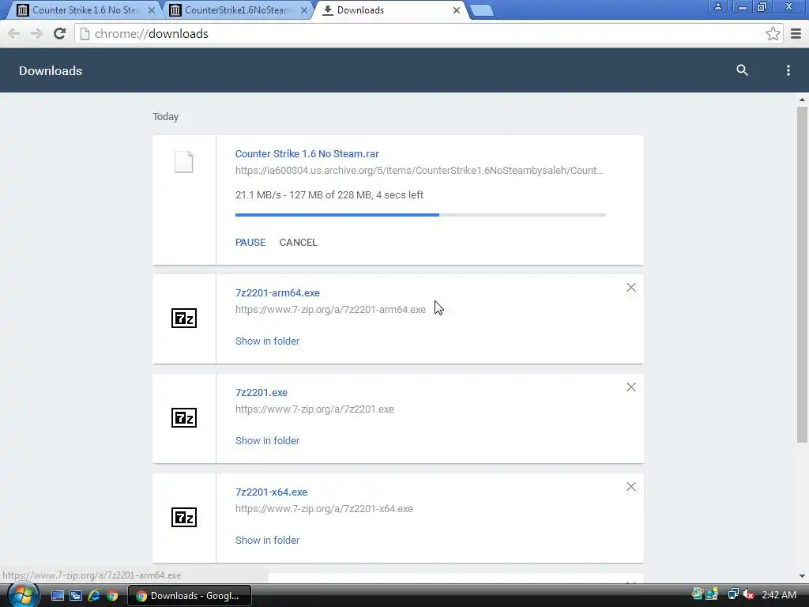Click the blank file icon of the rar download
809x607 pixels.
[x=183, y=161]
